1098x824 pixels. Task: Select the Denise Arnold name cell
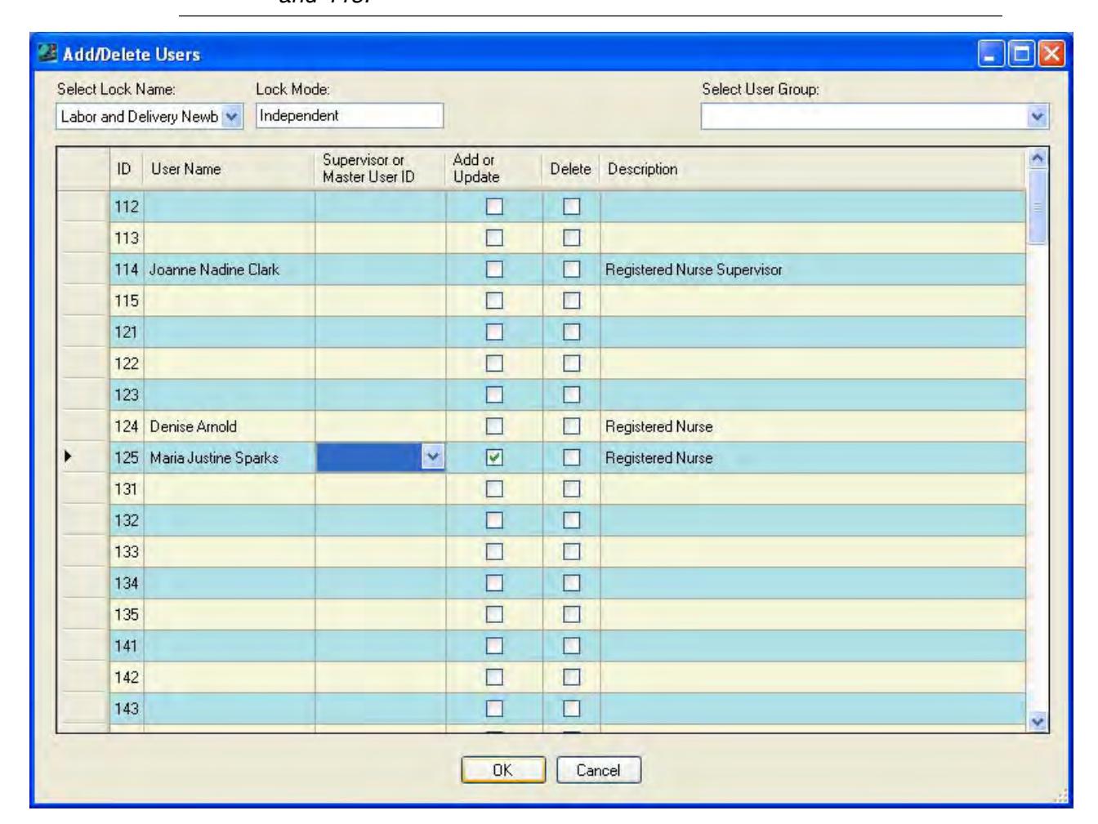pos(230,426)
